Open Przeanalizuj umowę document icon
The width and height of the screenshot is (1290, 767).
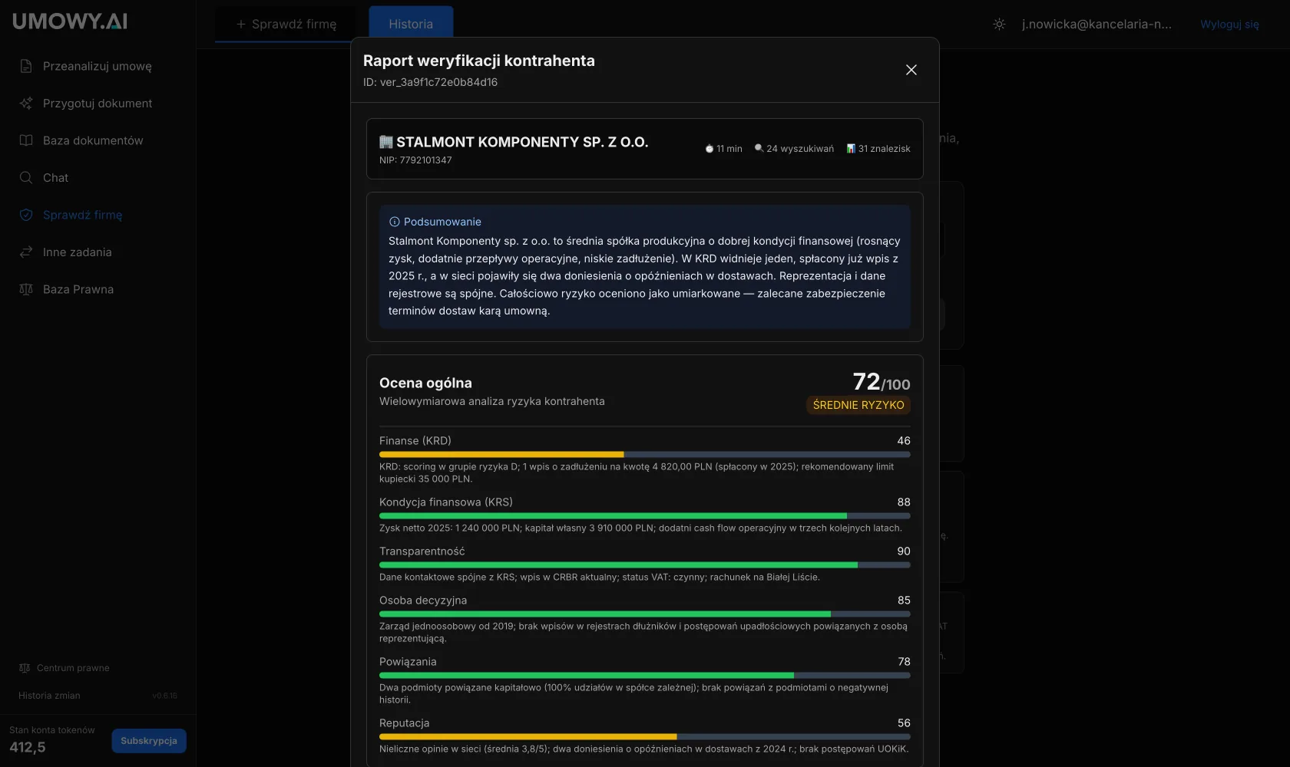[26, 66]
